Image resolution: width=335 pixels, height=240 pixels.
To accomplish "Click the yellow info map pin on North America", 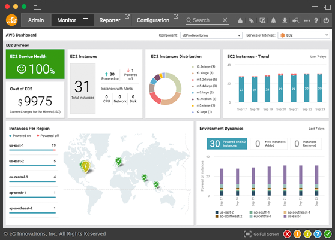I will [x=86, y=167].
